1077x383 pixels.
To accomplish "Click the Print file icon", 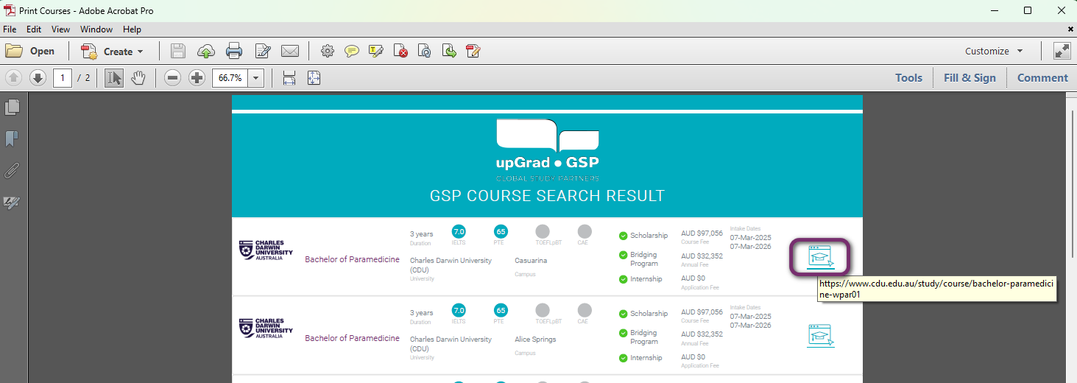I will click(x=234, y=51).
